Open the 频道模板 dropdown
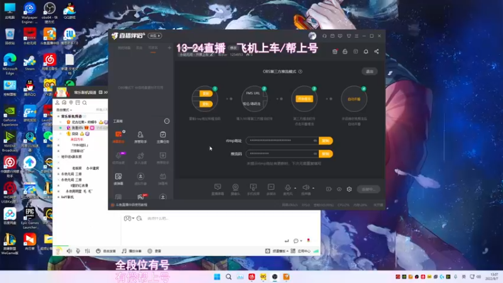The image size is (503, 283). coord(277,251)
